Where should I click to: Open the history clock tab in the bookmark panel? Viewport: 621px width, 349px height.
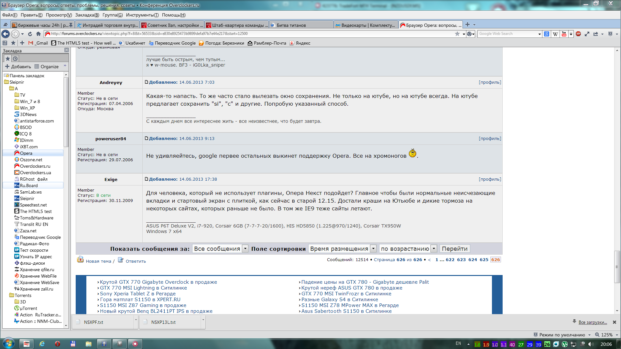[15, 58]
